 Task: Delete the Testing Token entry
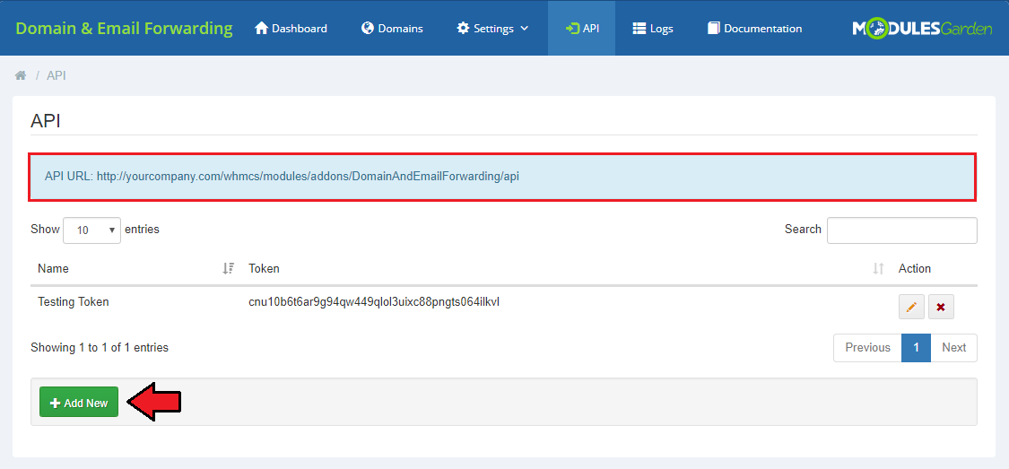pos(941,307)
